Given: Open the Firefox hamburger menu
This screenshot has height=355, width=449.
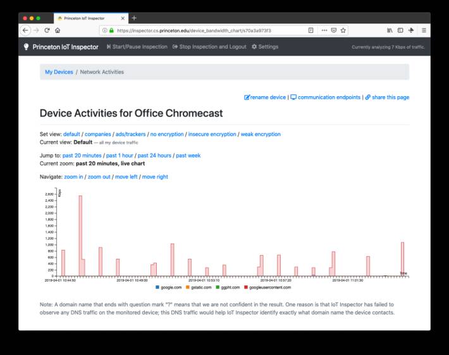Looking at the screenshot, I should pos(424,30).
